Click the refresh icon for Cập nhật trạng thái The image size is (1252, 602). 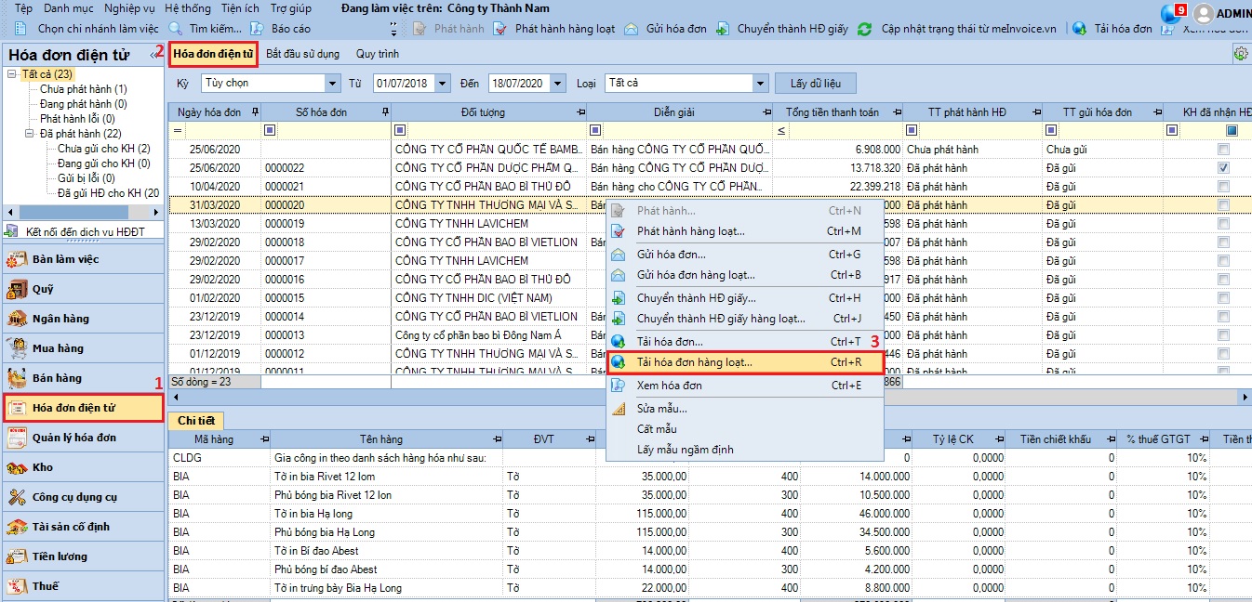click(864, 29)
